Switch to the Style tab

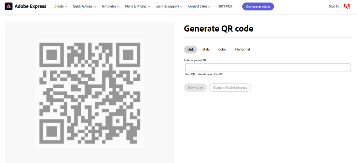pos(206,50)
